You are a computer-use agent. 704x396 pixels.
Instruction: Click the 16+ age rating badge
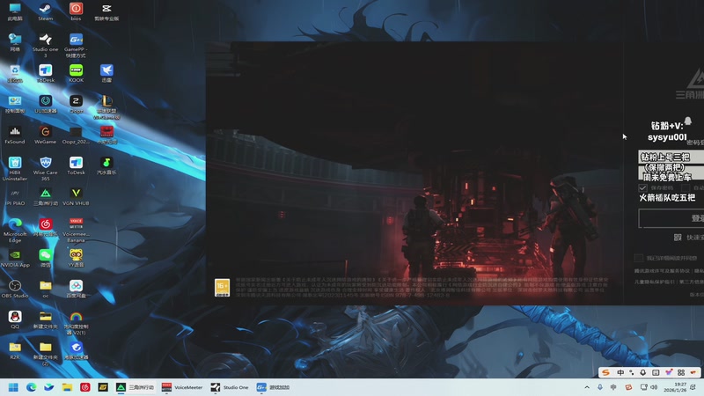[223, 288]
